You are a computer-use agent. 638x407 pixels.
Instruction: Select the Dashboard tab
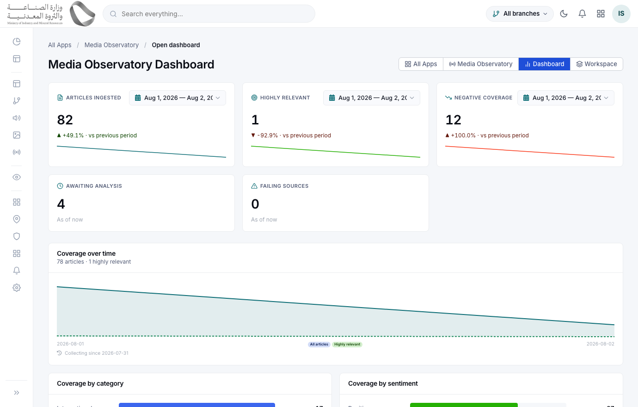pyautogui.click(x=544, y=64)
